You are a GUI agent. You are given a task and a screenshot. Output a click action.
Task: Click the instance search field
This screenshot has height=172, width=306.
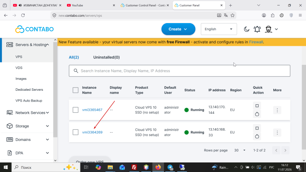179,71
